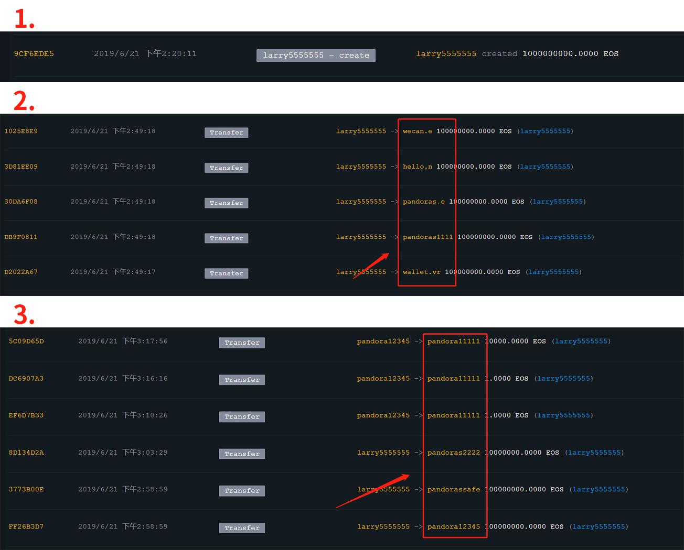Viewport: 684px width, 550px height.
Task: Open transaction hash 3773B00E
Action: pyautogui.click(x=26, y=489)
